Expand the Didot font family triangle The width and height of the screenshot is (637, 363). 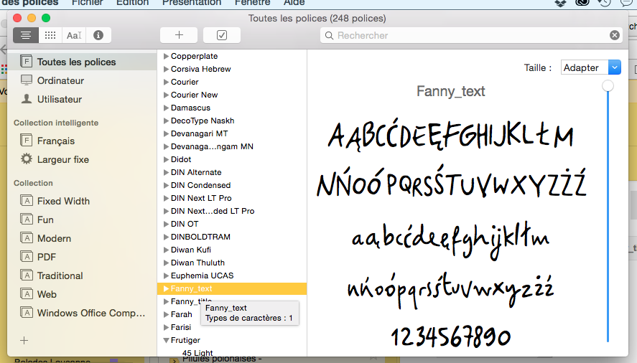point(166,159)
